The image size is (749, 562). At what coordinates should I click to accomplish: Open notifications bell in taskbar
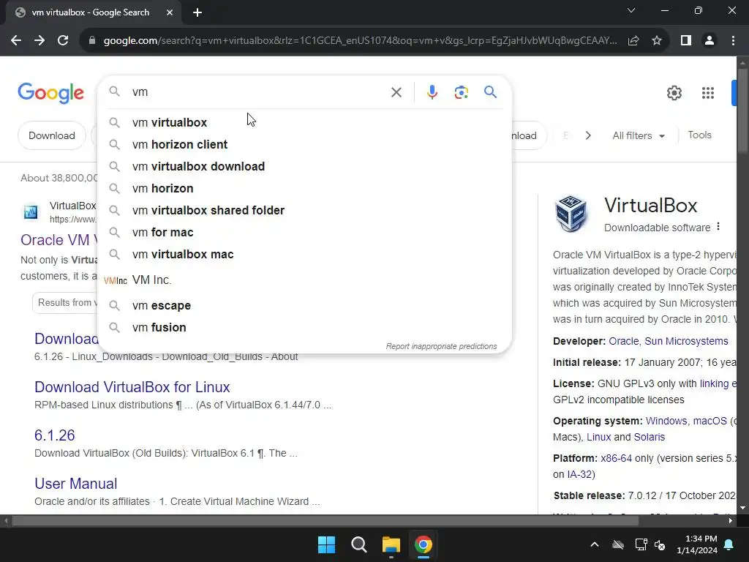point(729,544)
